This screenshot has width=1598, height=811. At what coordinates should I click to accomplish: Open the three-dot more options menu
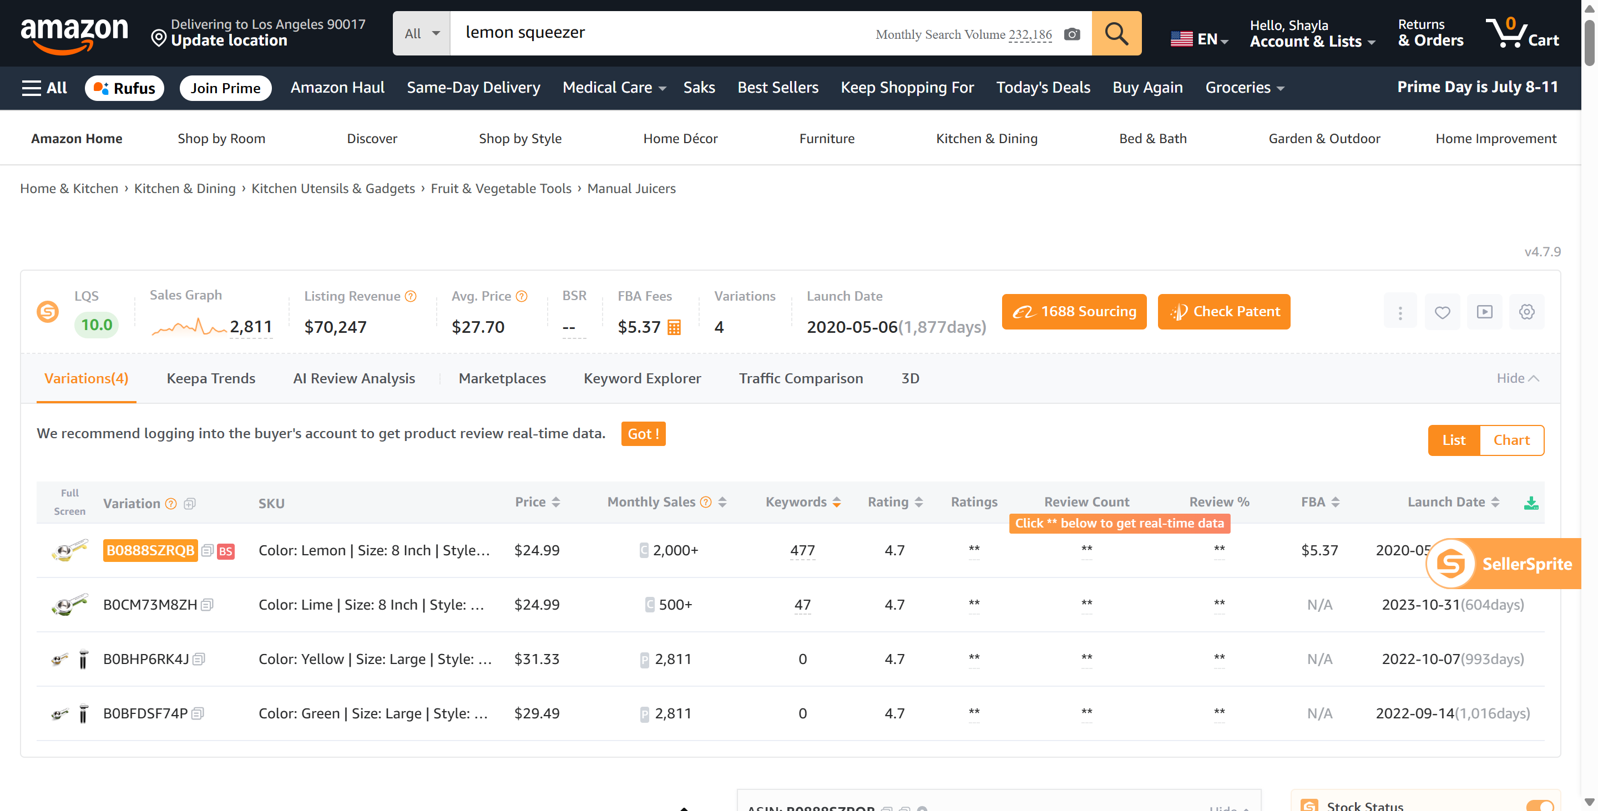coord(1400,312)
